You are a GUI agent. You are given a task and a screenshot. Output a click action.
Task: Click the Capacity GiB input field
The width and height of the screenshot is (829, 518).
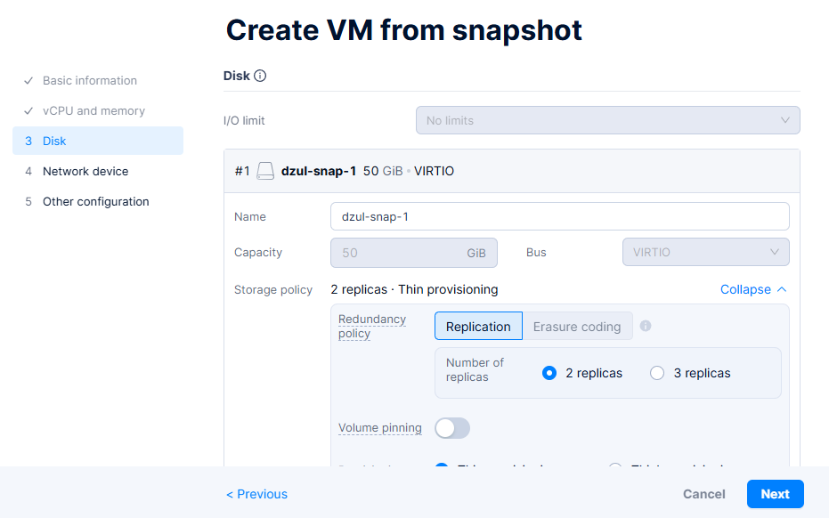pos(401,253)
